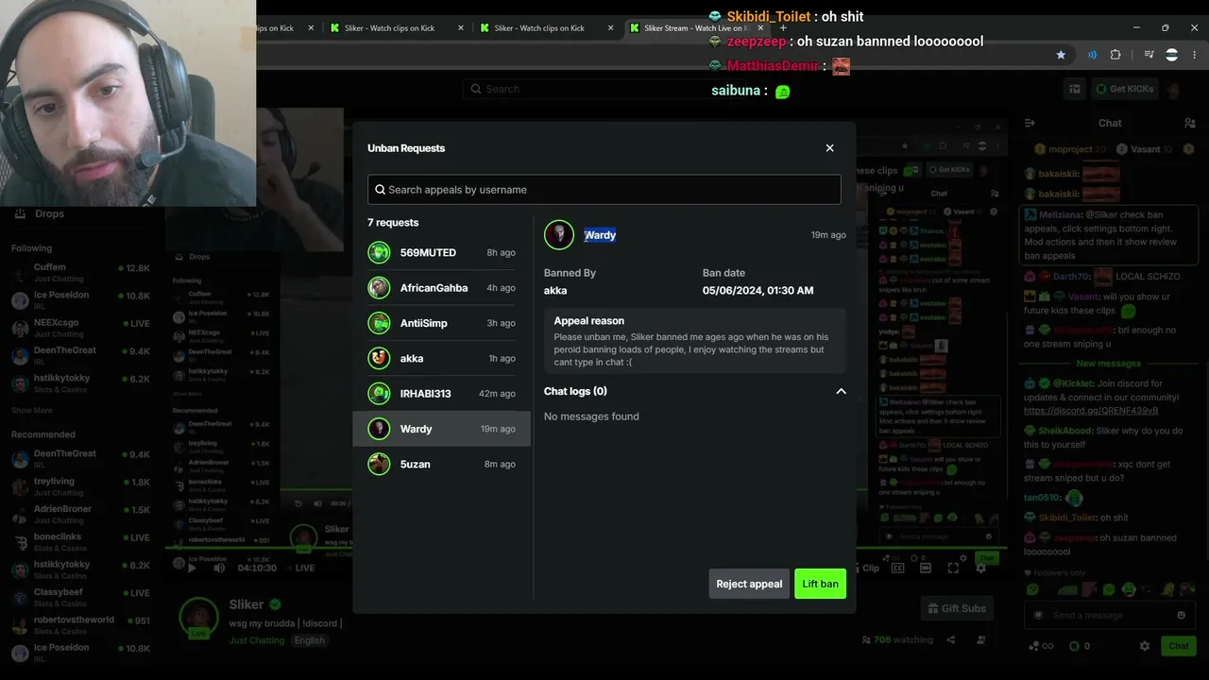
Task: Open a new browser tab
Action: coord(783,28)
